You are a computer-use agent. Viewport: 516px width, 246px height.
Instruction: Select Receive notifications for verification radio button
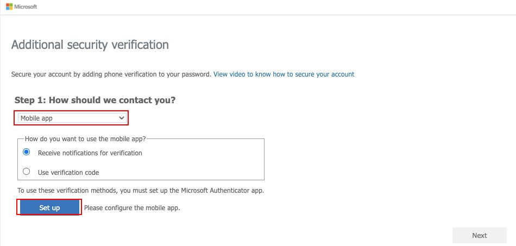(x=26, y=152)
